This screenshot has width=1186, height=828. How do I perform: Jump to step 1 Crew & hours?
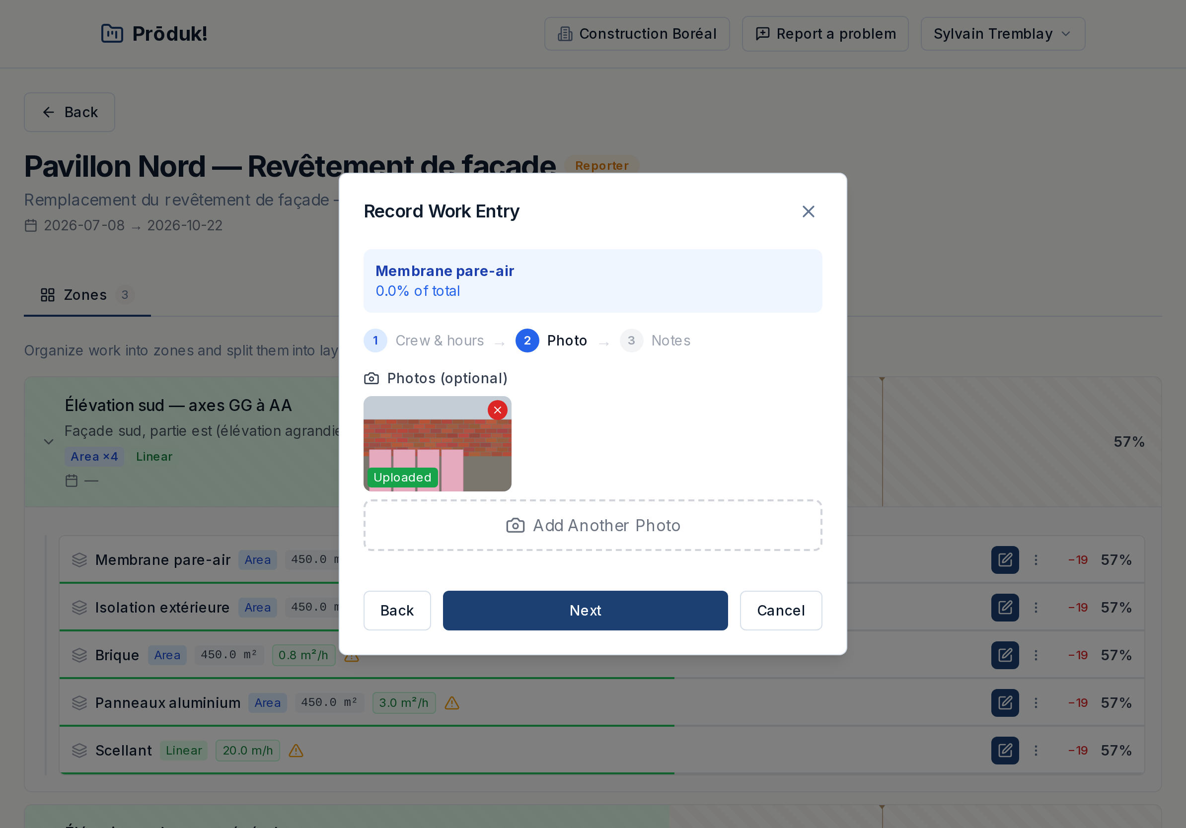point(424,341)
